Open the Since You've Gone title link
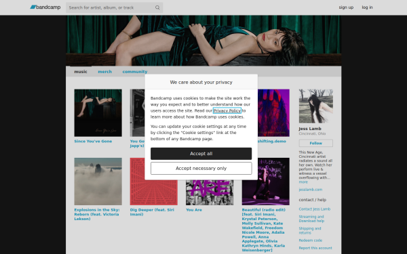Image resolution: width=407 pixels, height=254 pixels. point(93,142)
